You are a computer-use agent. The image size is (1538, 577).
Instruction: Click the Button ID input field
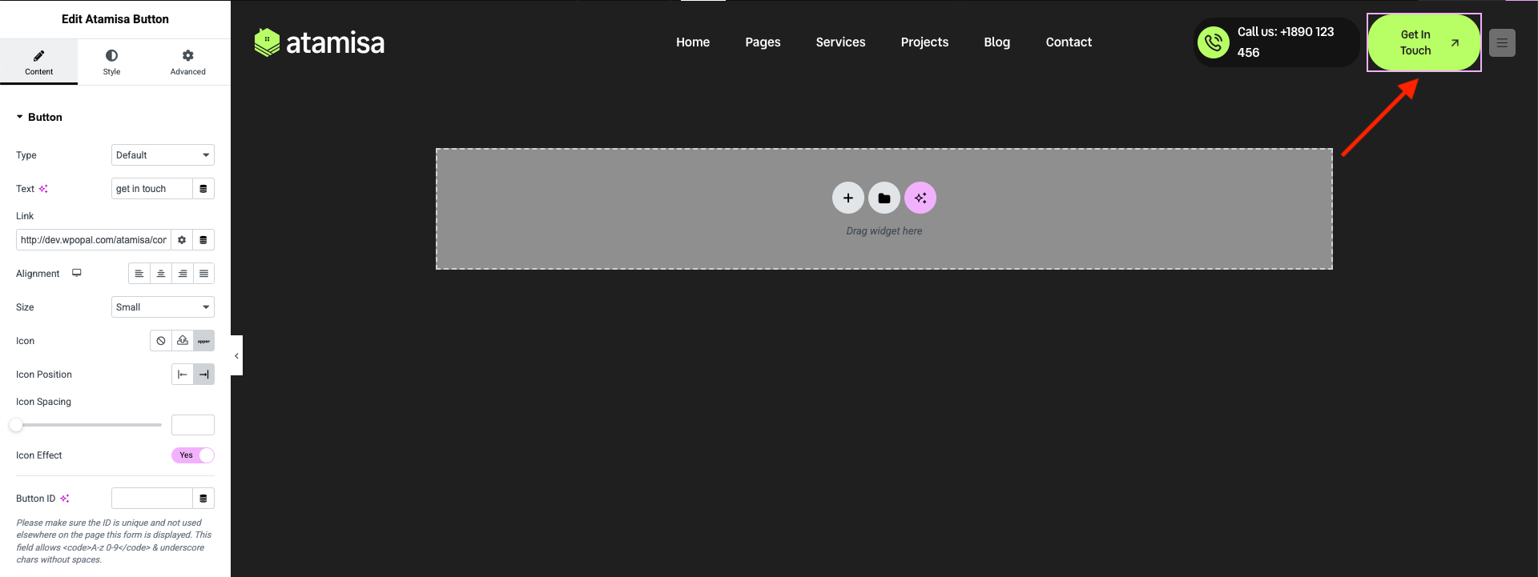pos(151,499)
